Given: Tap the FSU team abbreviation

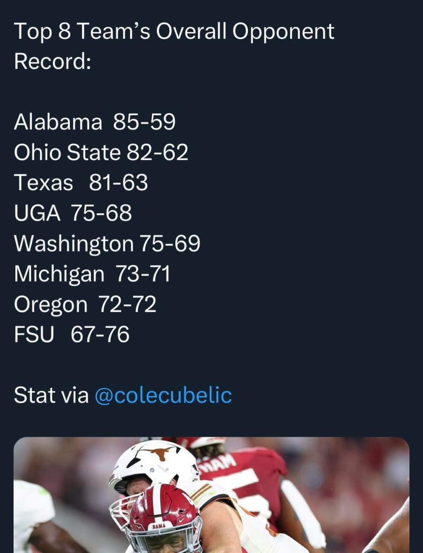Looking at the screenshot, I should click(34, 335).
